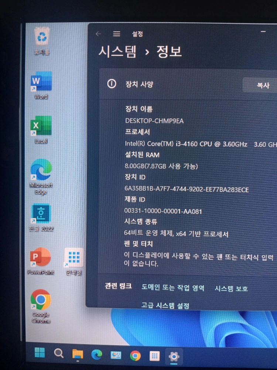This screenshot has width=277, height=370.
Task: Minimize the Settings (설정) window
Action: [x=263, y=31]
